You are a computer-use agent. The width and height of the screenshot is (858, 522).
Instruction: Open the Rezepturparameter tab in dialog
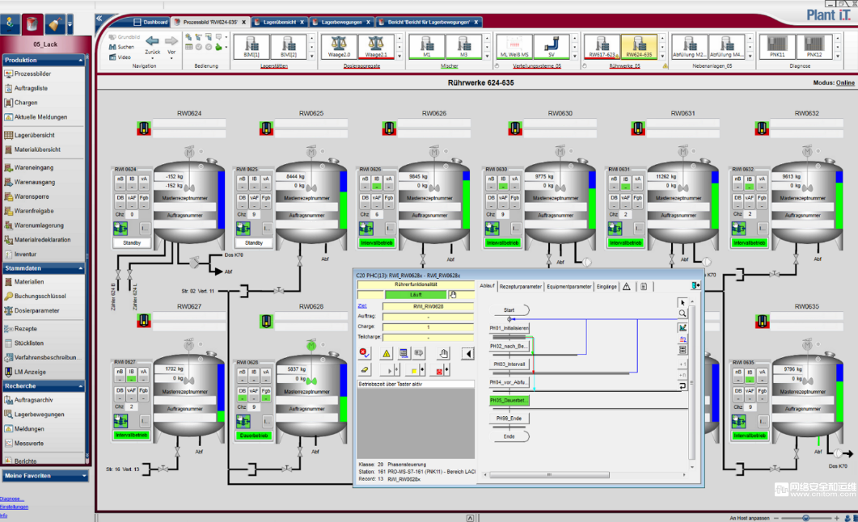pos(521,286)
